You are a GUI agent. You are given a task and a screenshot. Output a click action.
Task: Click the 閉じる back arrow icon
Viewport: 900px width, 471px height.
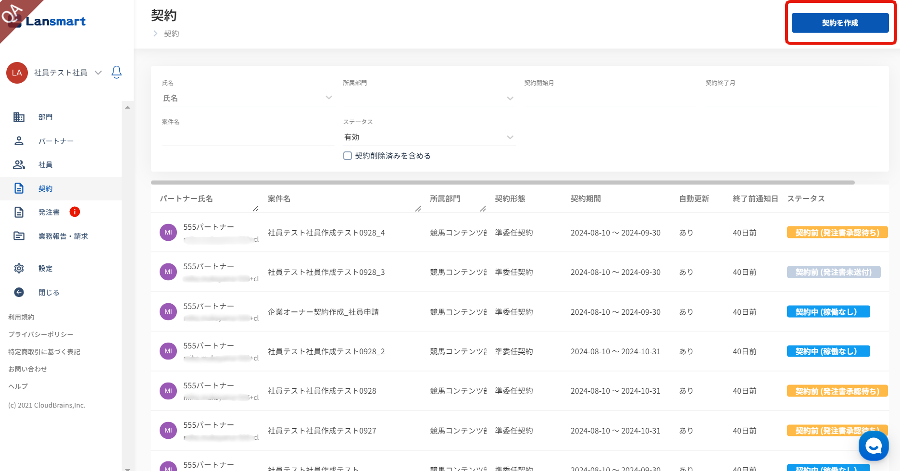[19, 292]
